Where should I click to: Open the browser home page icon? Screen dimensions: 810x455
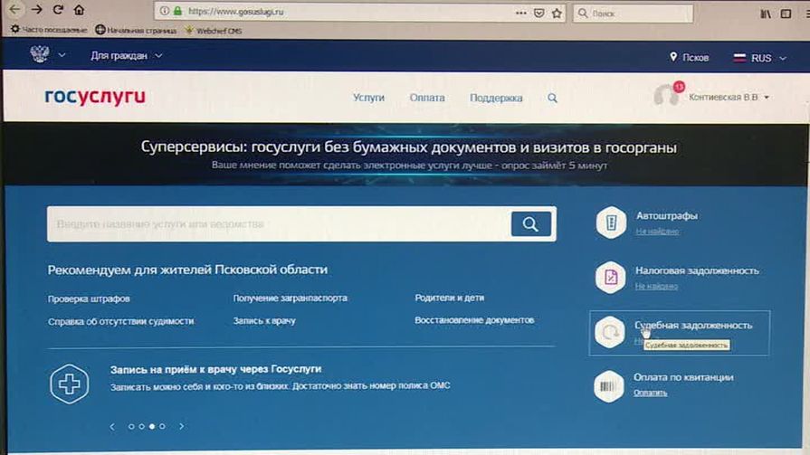click(79, 9)
